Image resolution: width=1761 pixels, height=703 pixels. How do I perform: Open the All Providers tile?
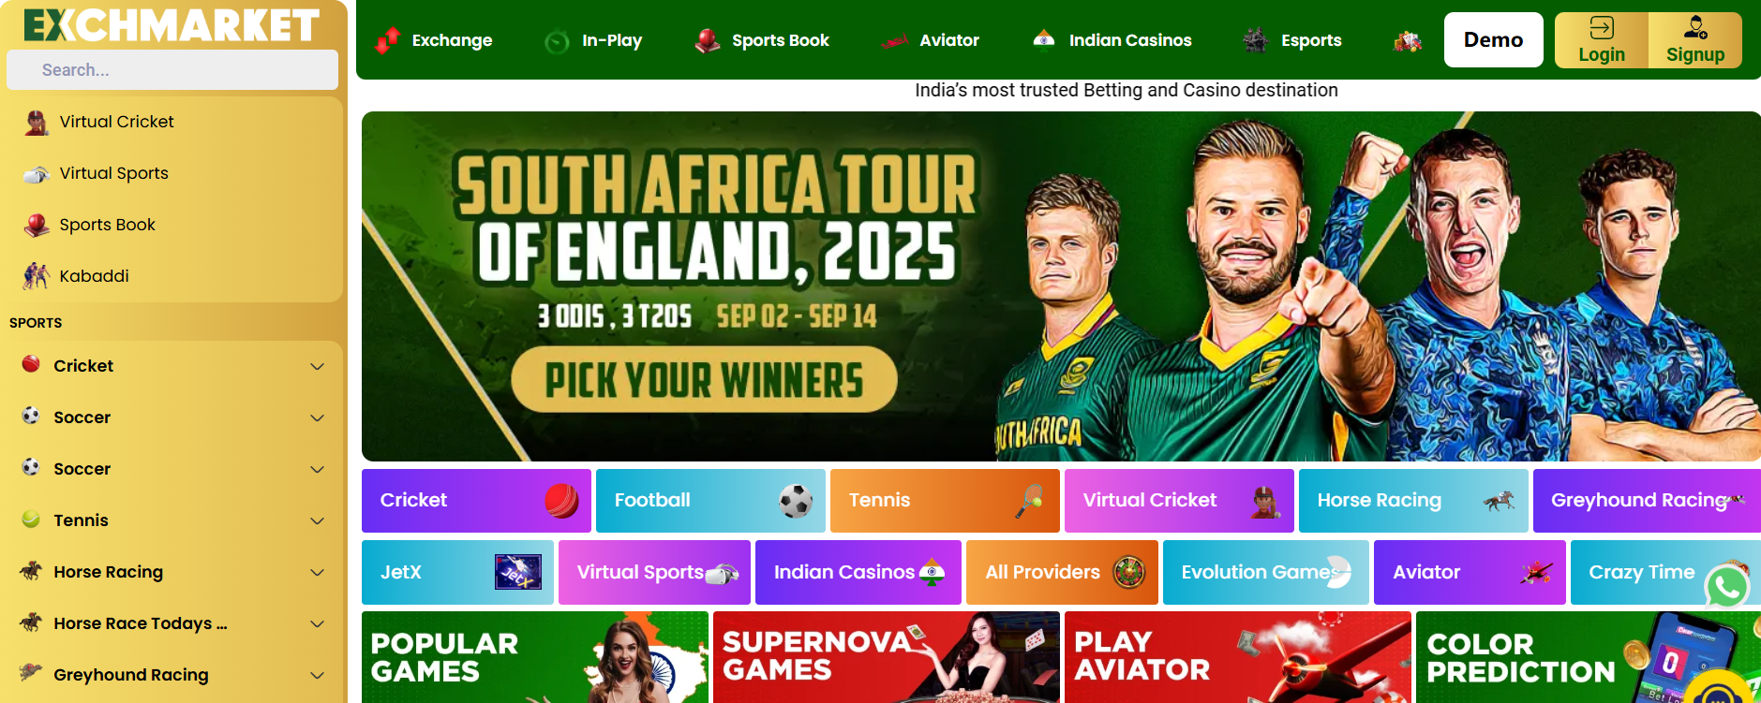pos(1062,572)
